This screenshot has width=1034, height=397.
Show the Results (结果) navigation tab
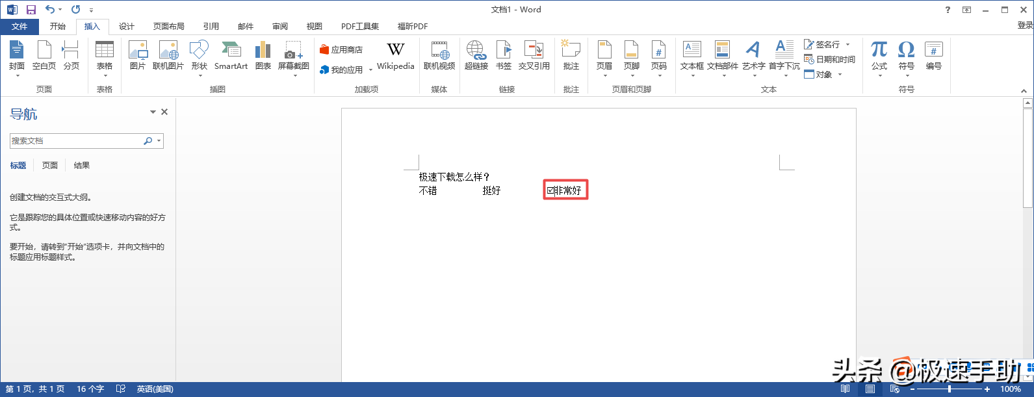tap(82, 166)
